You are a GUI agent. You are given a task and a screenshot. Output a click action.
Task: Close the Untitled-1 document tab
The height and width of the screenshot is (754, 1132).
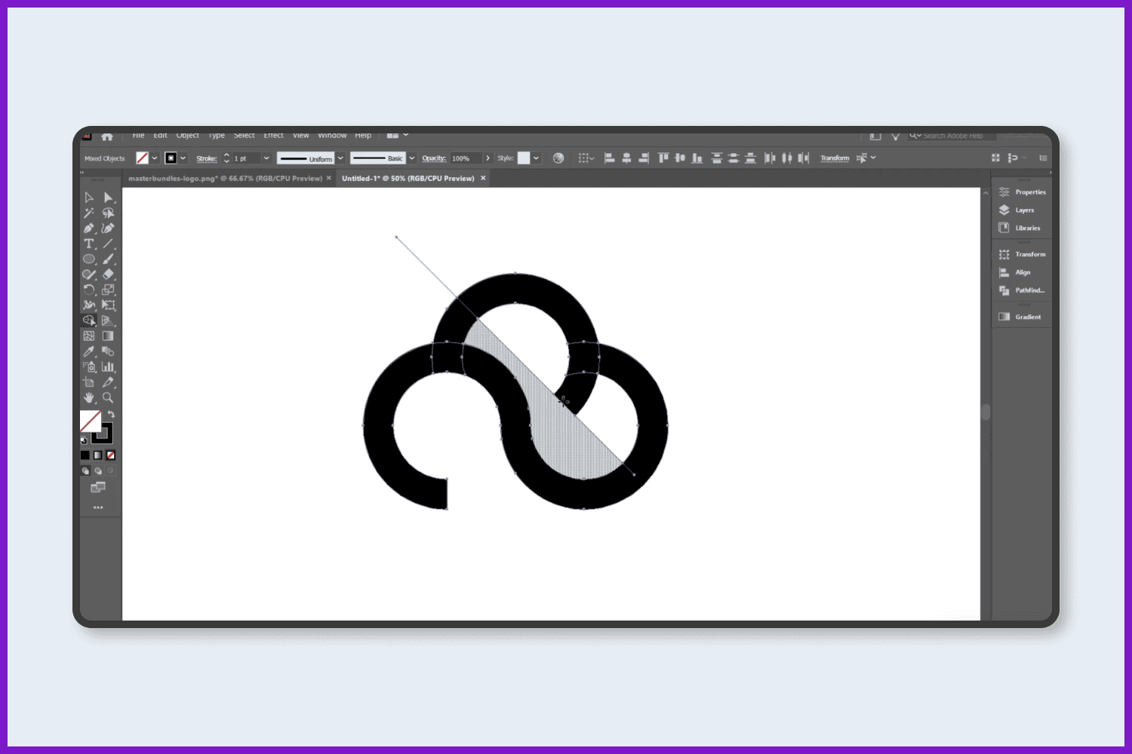(483, 179)
